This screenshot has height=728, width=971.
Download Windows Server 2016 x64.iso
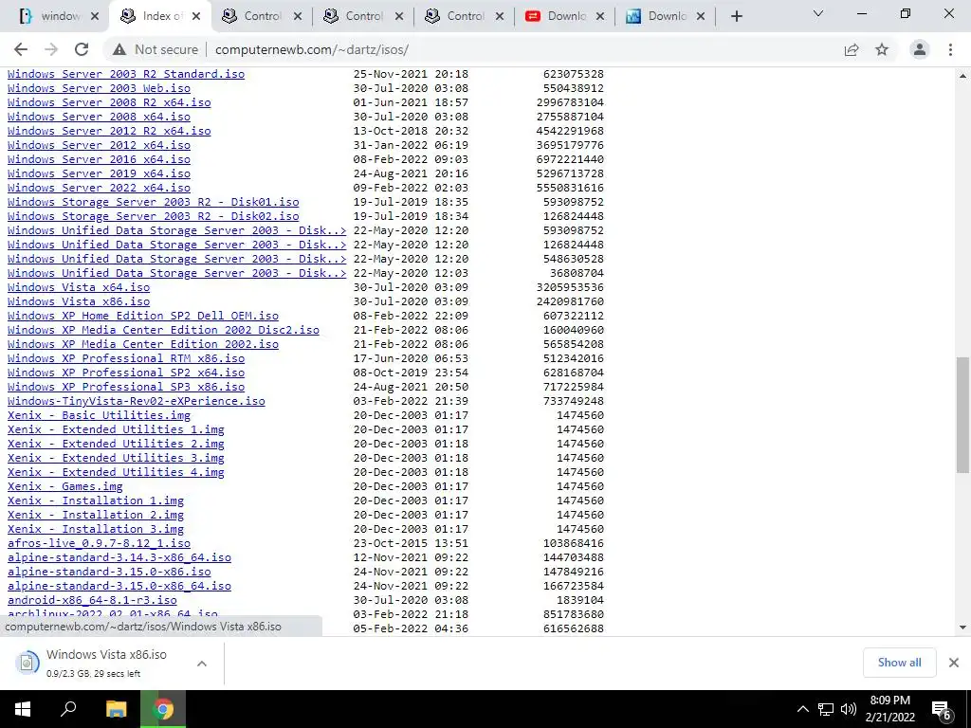tap(99, 159)
